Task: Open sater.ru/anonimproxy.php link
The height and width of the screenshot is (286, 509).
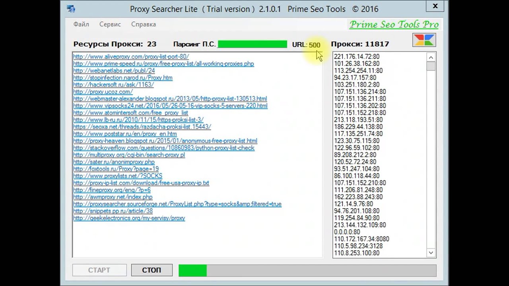Action: 114,162
